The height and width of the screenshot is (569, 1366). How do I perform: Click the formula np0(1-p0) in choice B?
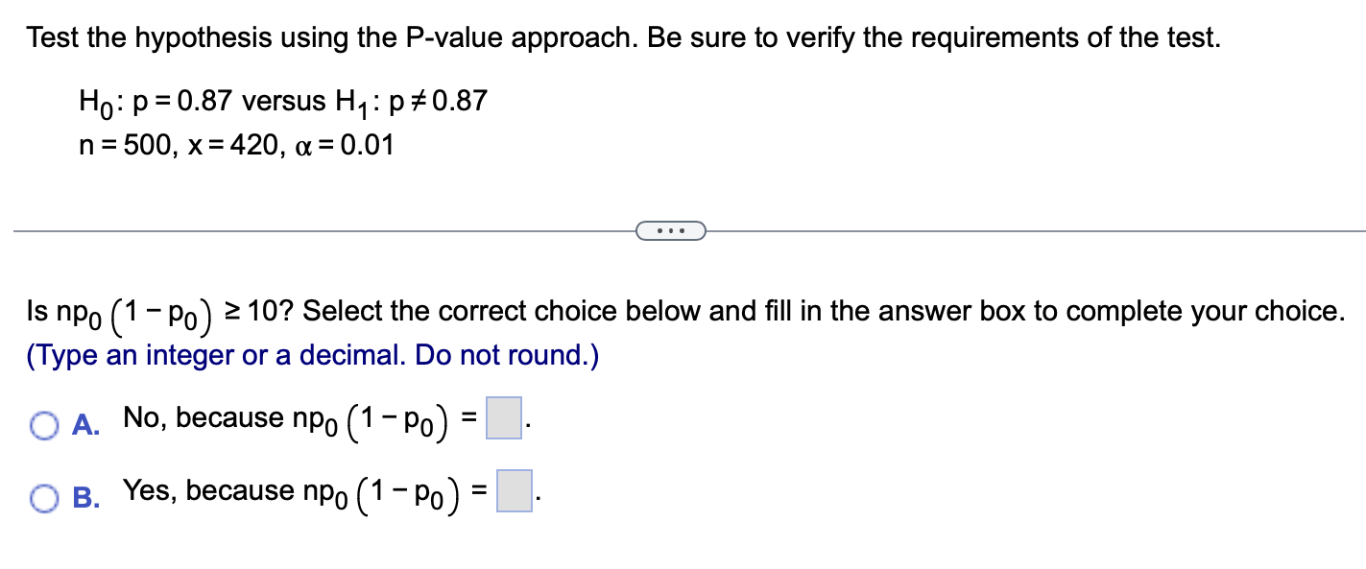(379, 493)
